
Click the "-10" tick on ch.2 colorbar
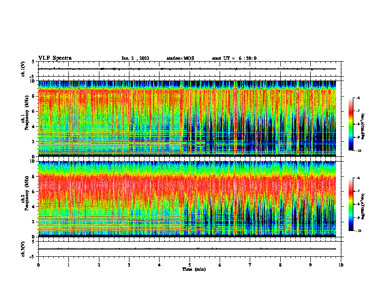359,231
